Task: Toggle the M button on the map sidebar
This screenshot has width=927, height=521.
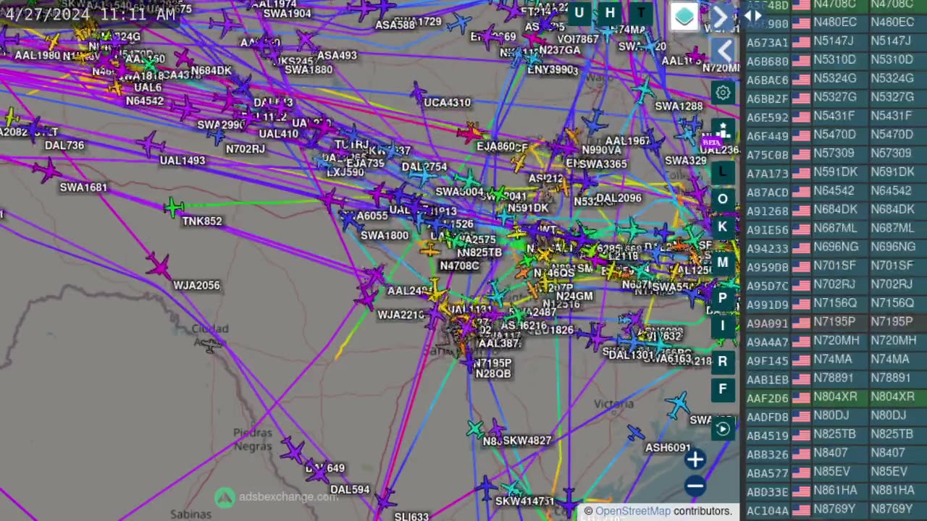Action: click(x=723, y=263)
